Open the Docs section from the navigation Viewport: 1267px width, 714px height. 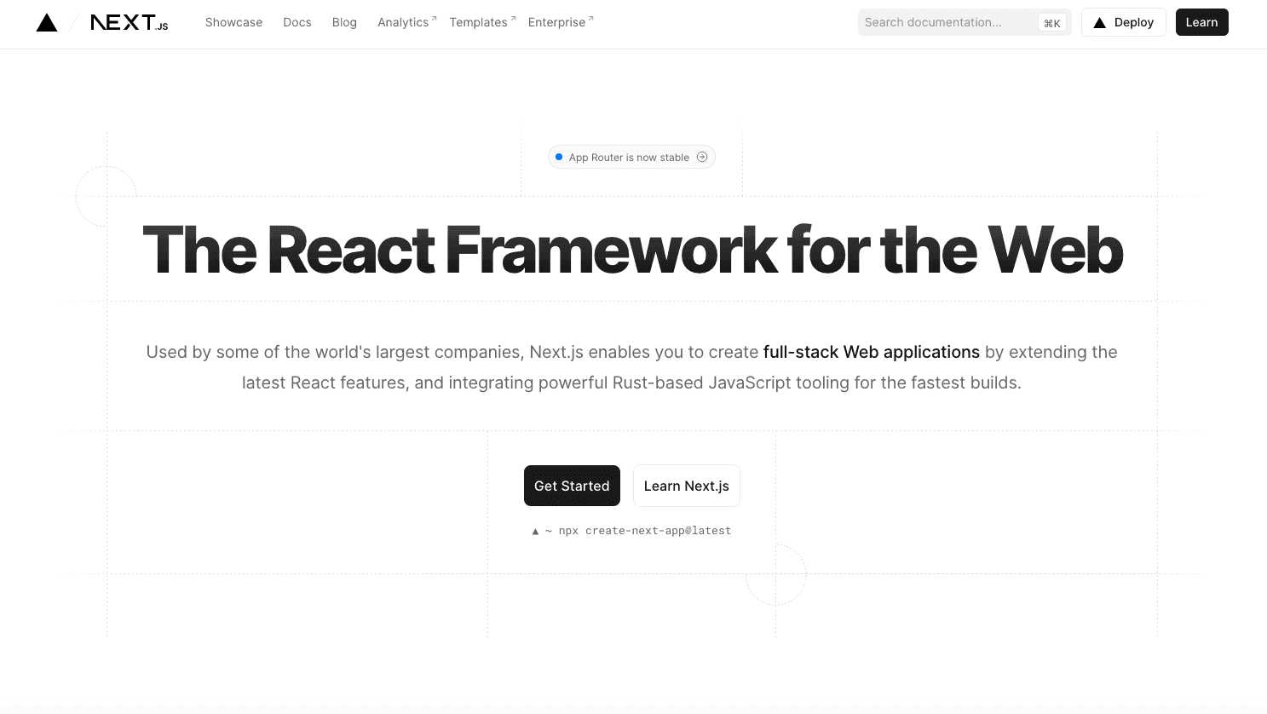click(x=297, y=22)
